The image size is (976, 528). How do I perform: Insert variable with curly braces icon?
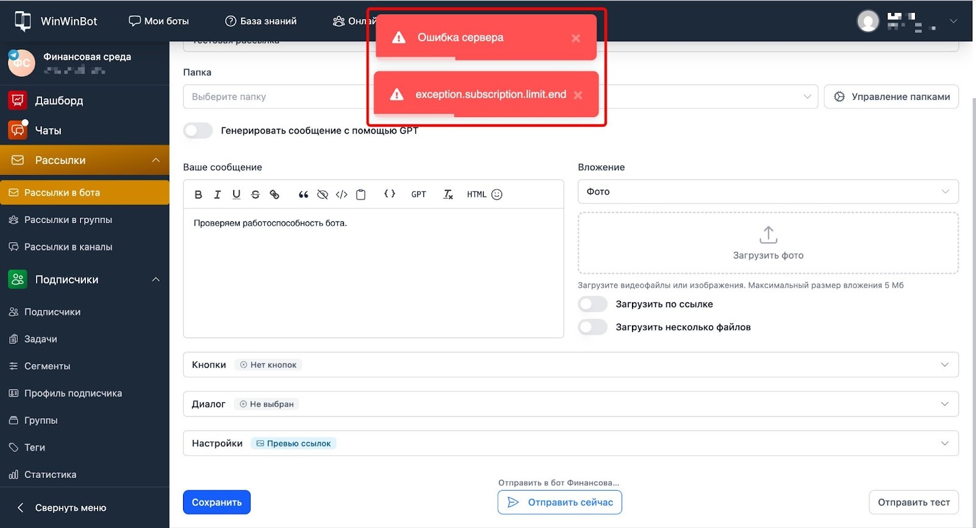pyautogui.click(x=389, y=194)
